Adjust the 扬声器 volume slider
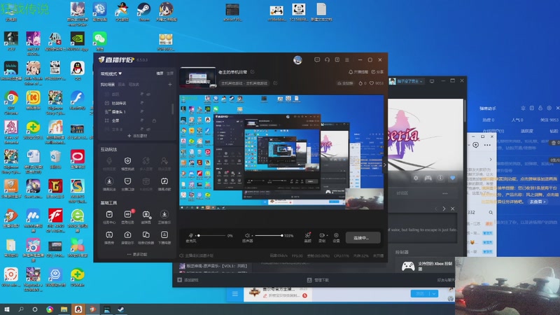The image size is (560, 315). pyautogui.click(x=268, y=235)
